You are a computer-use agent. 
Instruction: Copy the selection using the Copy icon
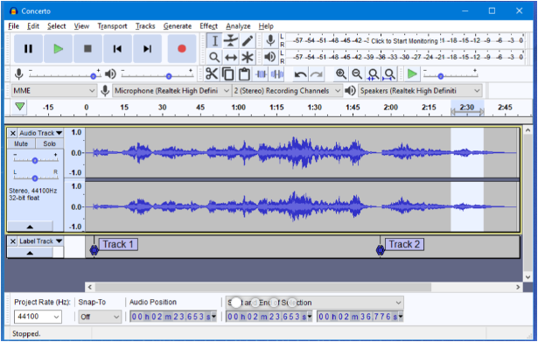click(227, 73)
